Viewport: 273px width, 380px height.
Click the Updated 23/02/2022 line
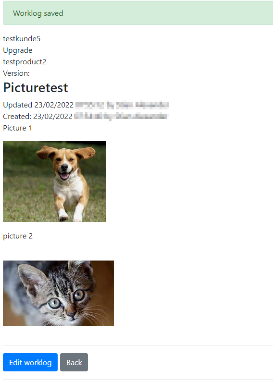click(86, 105)
